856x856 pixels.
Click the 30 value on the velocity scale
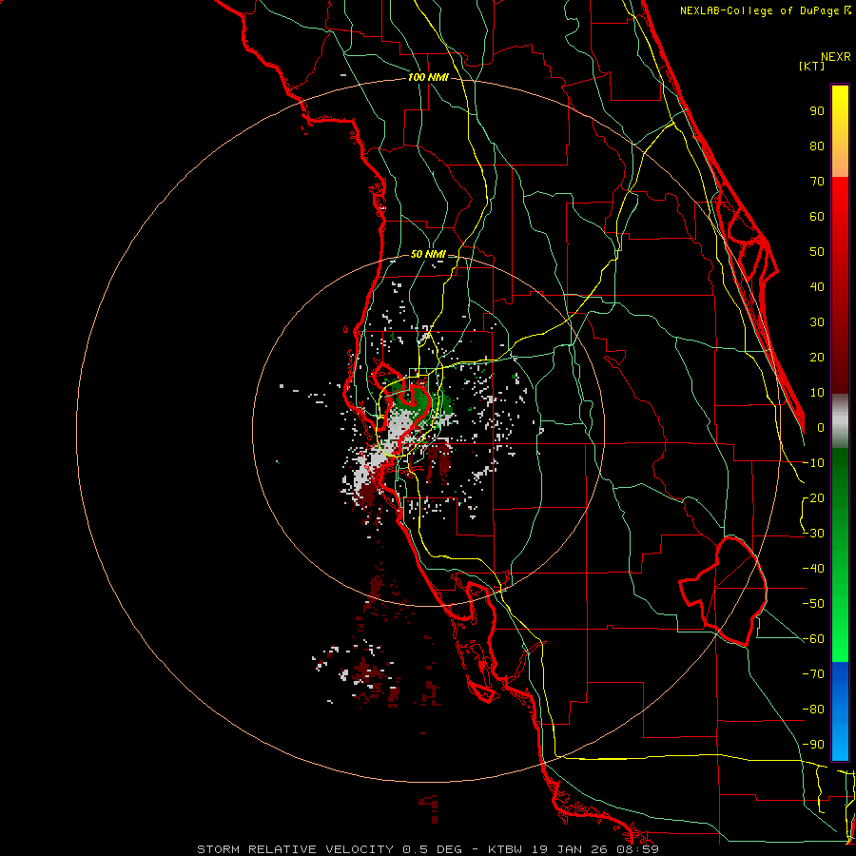click(817, 322)
